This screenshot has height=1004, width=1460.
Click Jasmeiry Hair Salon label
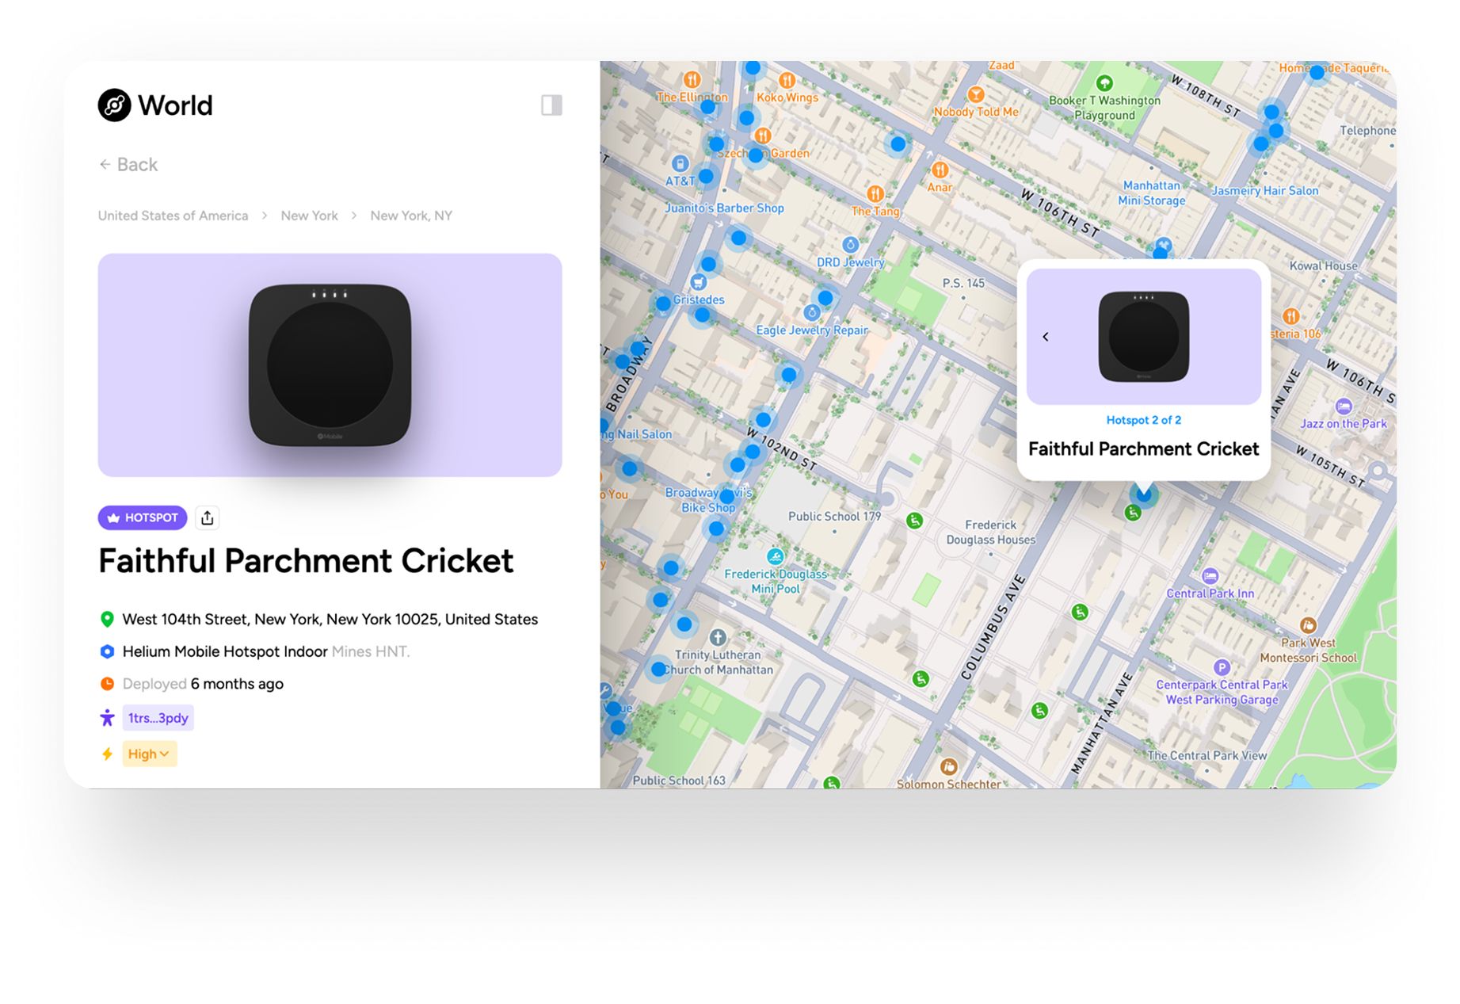click(x=1264, y=191)
